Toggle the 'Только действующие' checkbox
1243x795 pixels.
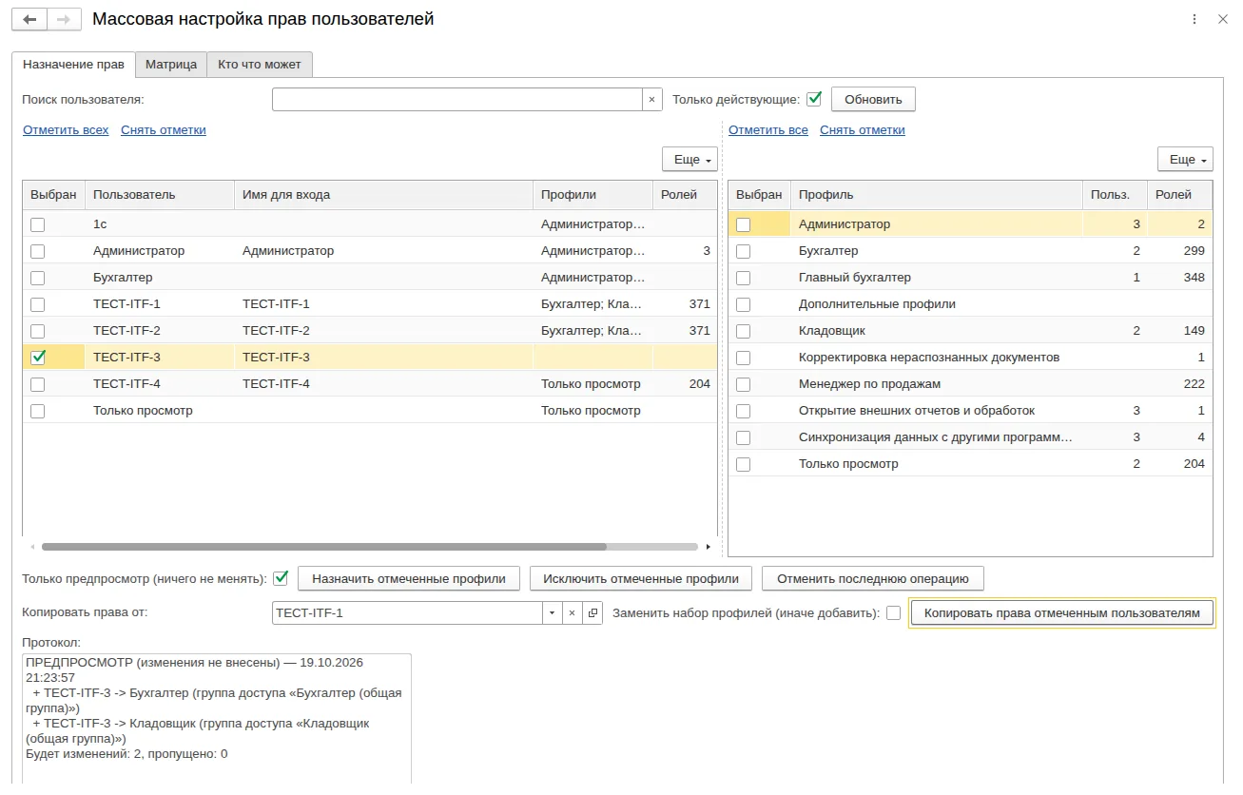pyautogui.click(x=814, y=98)
